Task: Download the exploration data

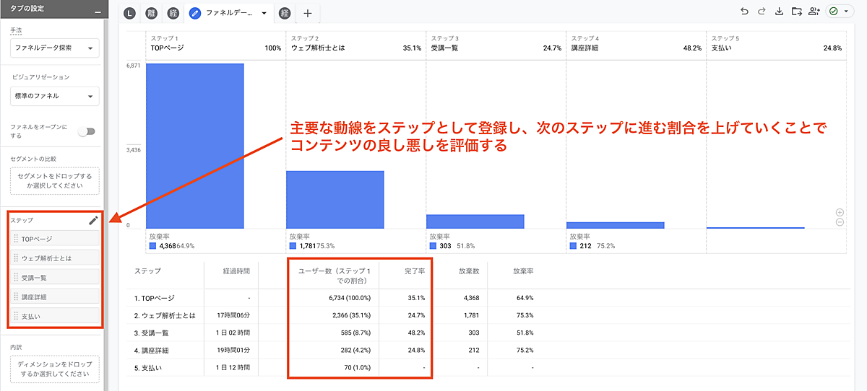Action: coord(779,12)
